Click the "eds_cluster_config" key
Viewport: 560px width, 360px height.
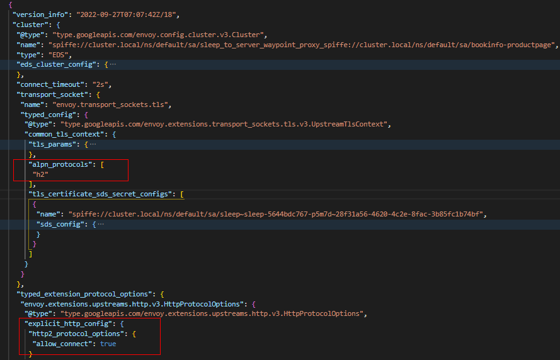click(x=58, y=65)
